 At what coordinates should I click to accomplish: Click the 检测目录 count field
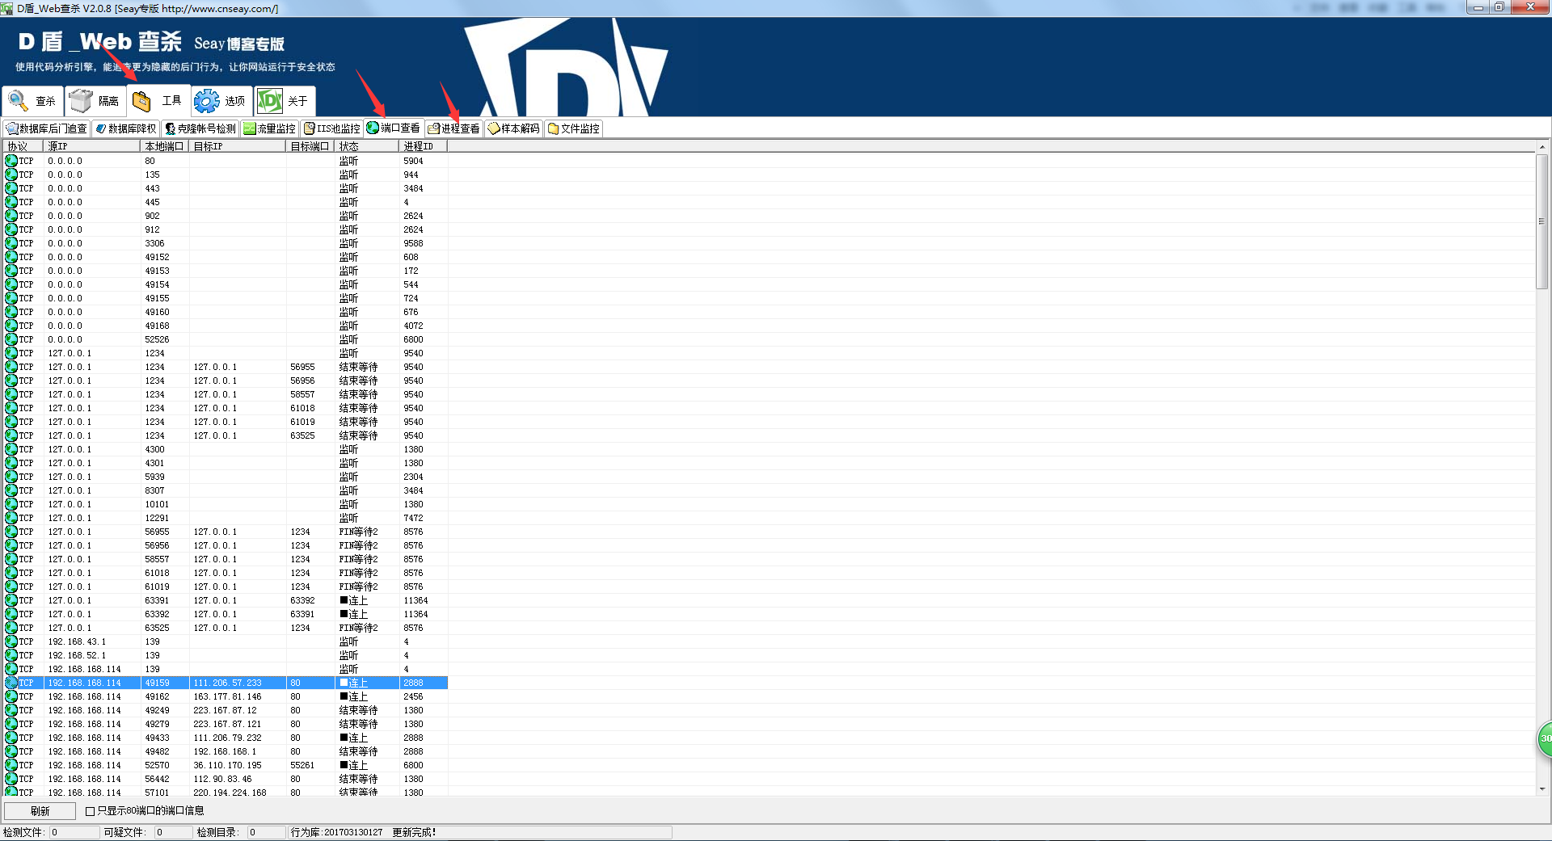point(266,832)
